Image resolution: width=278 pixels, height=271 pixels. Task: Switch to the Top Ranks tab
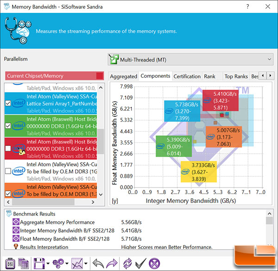pos(236,76)
